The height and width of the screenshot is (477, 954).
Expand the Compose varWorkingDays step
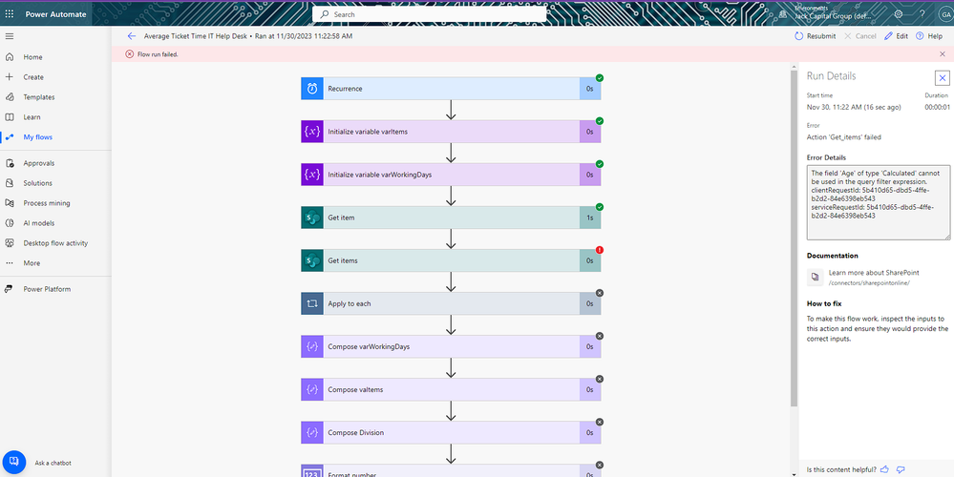[451, 347]
